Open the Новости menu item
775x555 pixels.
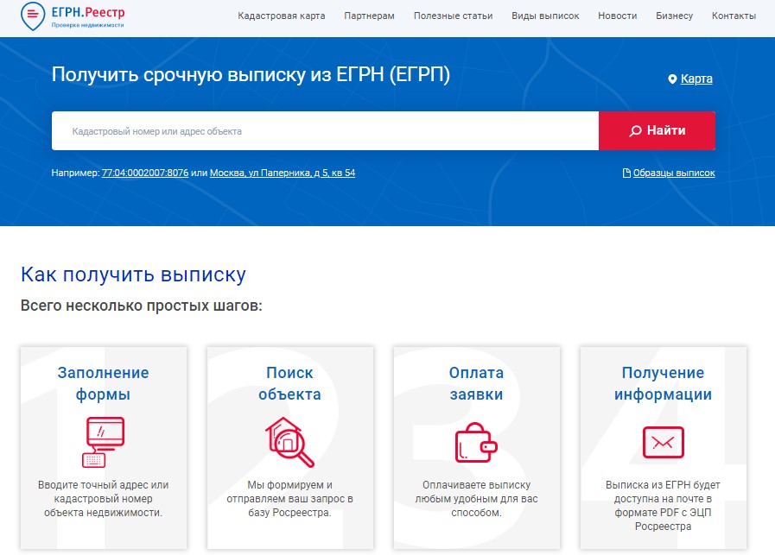(617, 16)
